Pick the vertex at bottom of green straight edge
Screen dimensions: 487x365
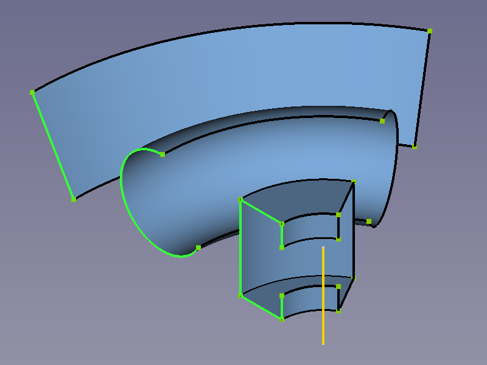pos(74,199)
